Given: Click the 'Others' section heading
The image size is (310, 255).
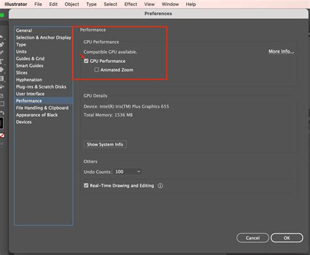Looking at the screenshot, I should pyautogui.click(x=90, y=161).
